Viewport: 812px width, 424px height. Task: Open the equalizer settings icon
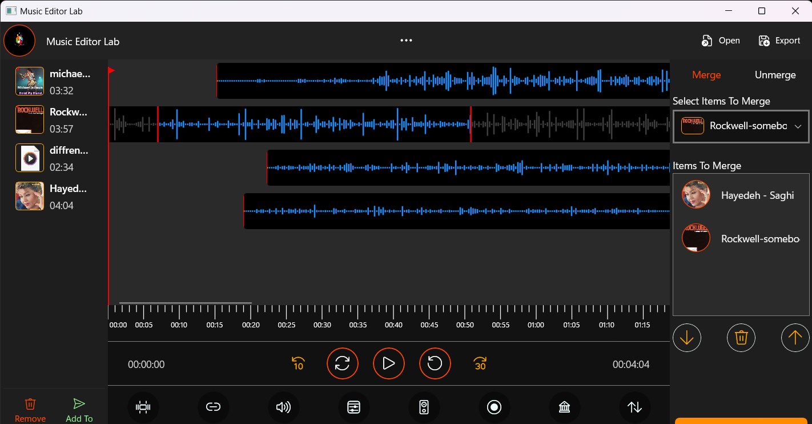[x=353, y=407]
